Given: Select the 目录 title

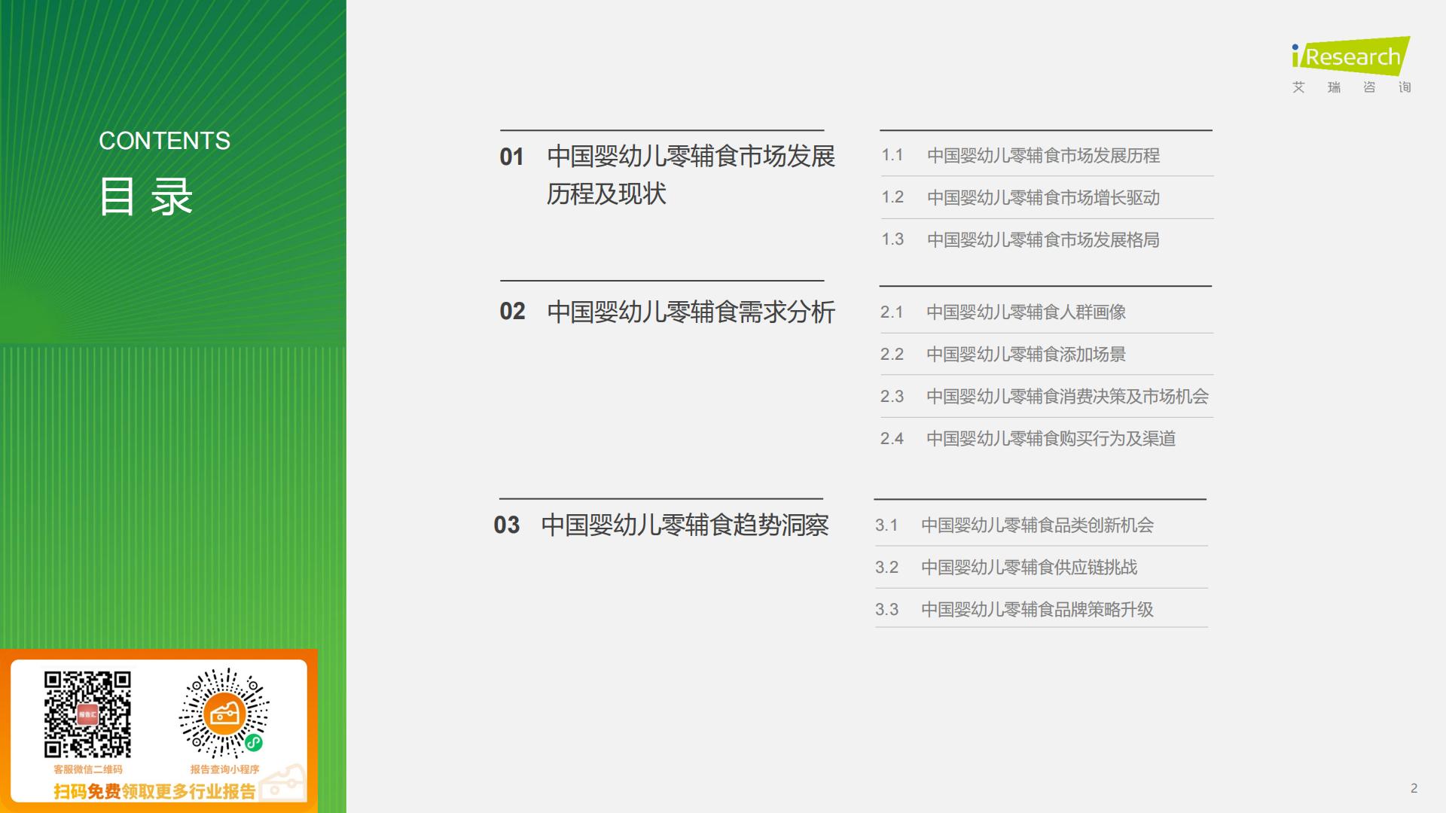Looking at the screenshot, I should (x=146, y=197).
